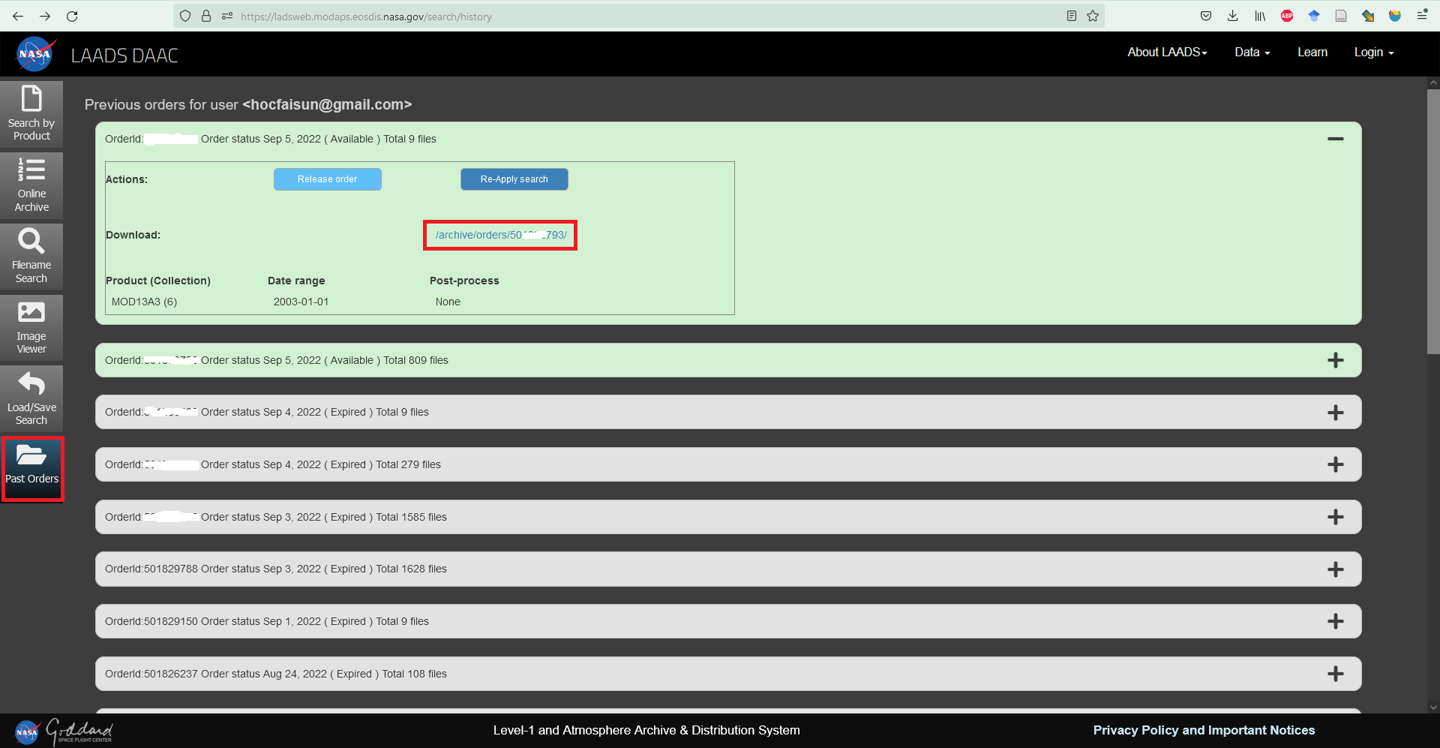The width and height of the screenshot is (1440, 748).
Task: Collapse the first available order with the minus
Action: (x=1335, y=139)
